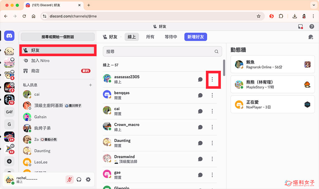Open new group DM icon at top right
The image size is (319, 189).
click(x=311, y=37)
